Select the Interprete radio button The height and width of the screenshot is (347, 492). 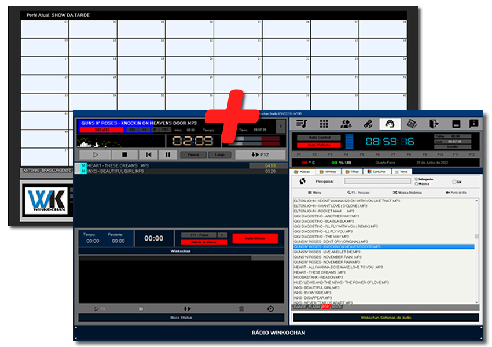pyautogui.click(x=416, y=179)
